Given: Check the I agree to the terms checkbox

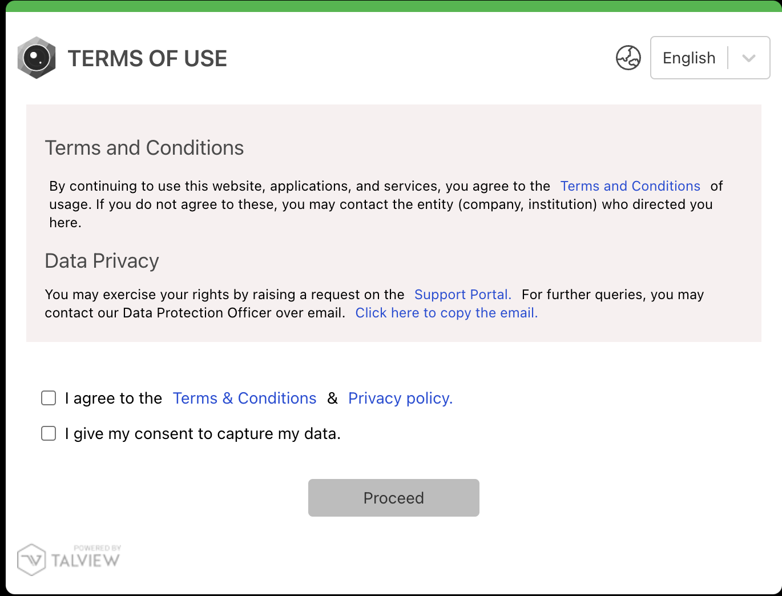Looking at the screenshot, I should (x=49, y=398).
